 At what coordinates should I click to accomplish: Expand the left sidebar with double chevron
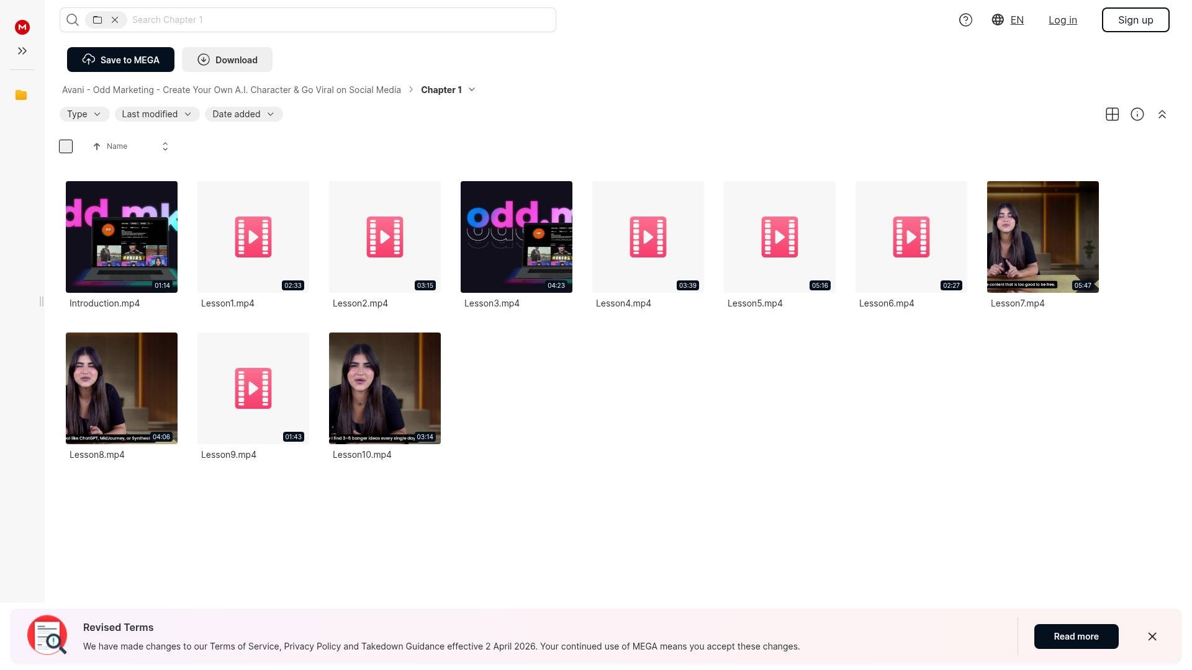(x=22, y=51)
